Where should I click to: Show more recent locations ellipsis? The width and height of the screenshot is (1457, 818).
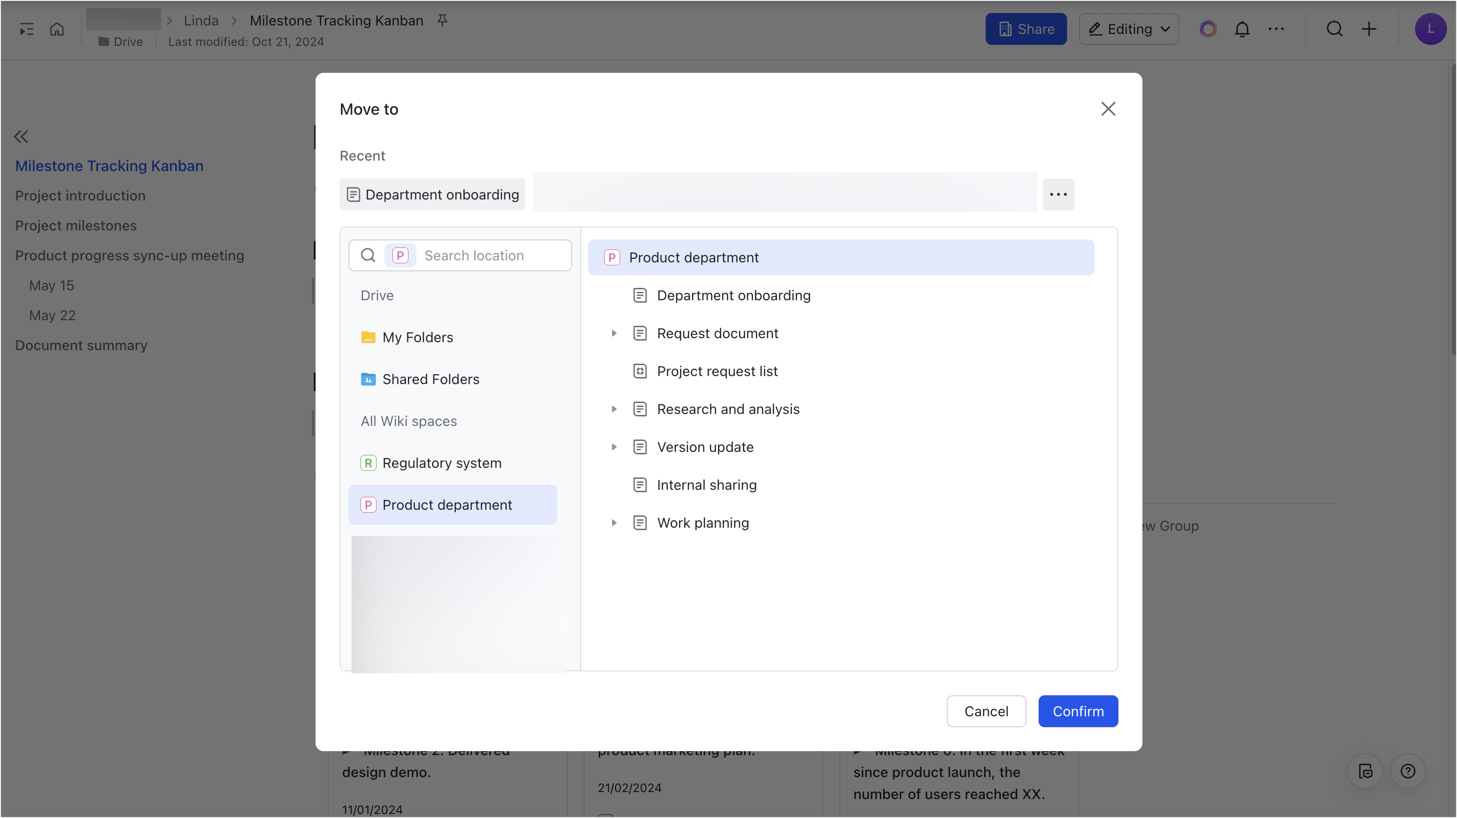click(1058, 195)
